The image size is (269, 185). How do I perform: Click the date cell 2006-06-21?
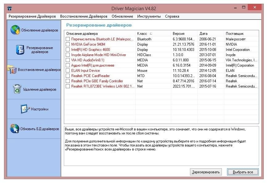(208, 39)
